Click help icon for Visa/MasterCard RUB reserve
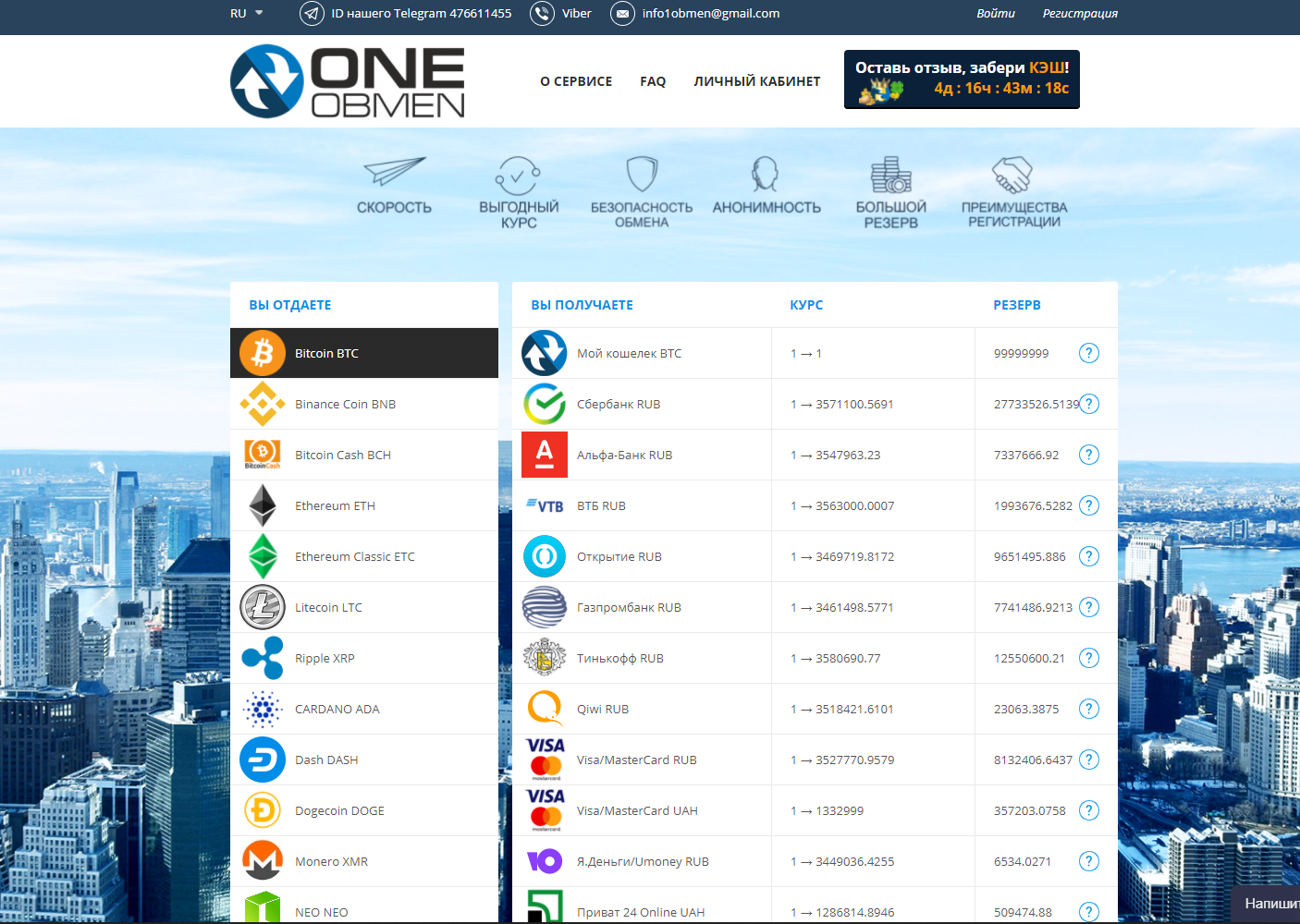The width and height of the screenshot is (1300, 924). (1089, 760)
